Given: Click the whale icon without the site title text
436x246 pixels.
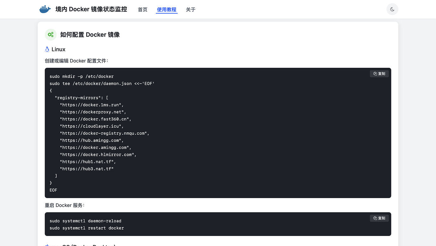Looking at the screenshot, I should [45, 9].
